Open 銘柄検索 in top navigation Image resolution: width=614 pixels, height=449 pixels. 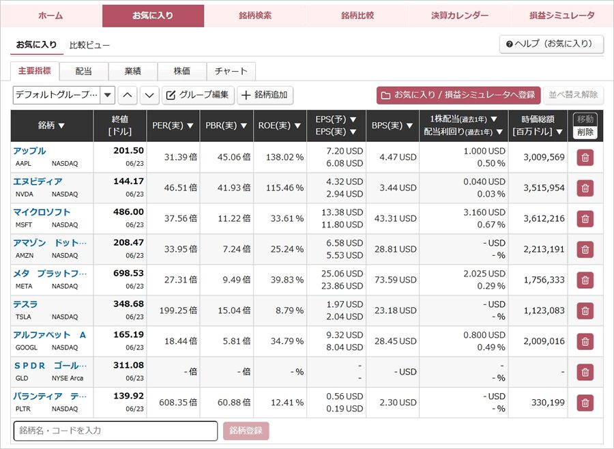[x=255, y=16]
